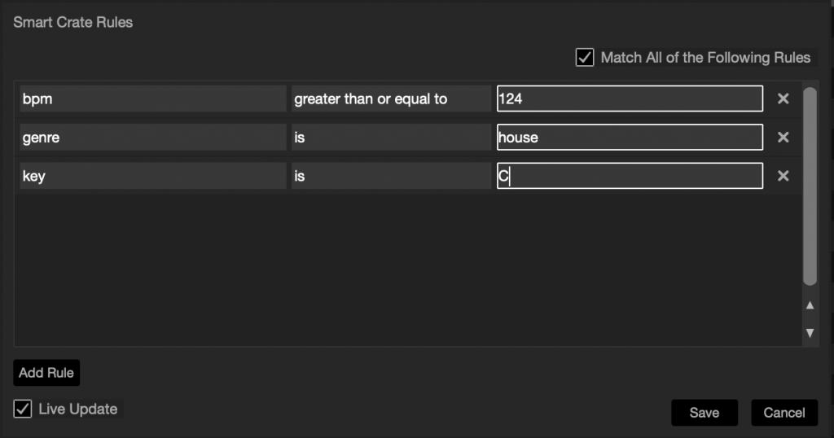Save the smart crate rules
The height and width of the screenshot is (438, 834).
click(x=704, y=413)
